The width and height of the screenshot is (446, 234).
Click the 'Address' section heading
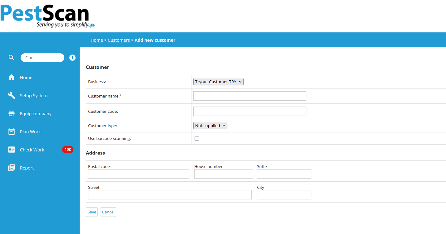click(x=95, y=153)
